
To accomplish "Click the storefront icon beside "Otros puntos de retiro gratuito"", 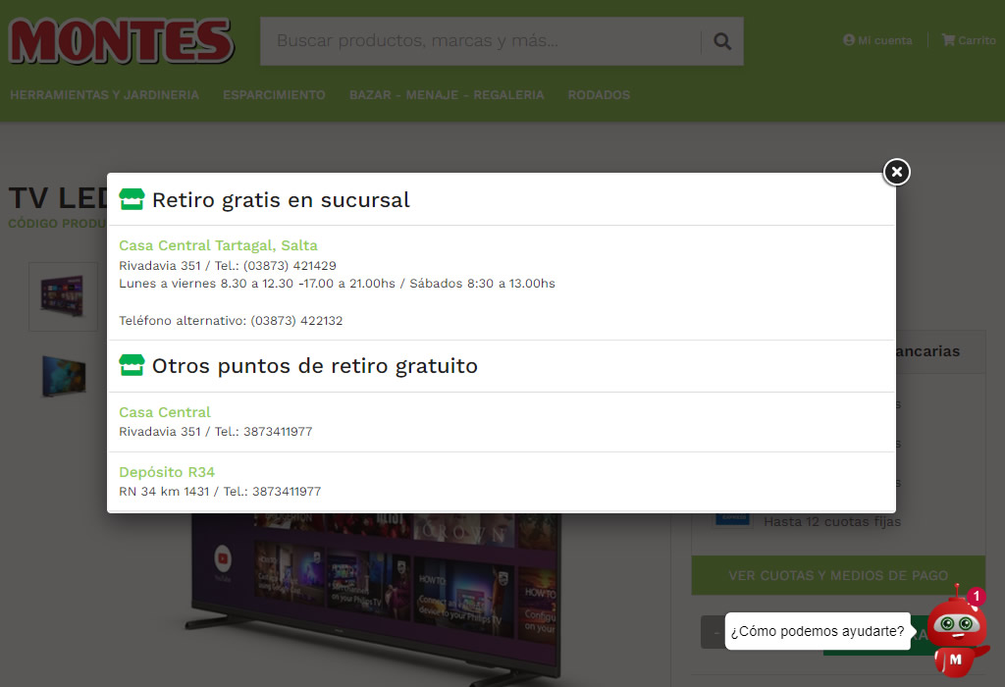I will click(132, 365).
